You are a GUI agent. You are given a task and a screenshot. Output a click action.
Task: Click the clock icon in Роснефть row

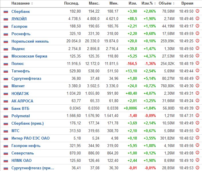[197, 33]
